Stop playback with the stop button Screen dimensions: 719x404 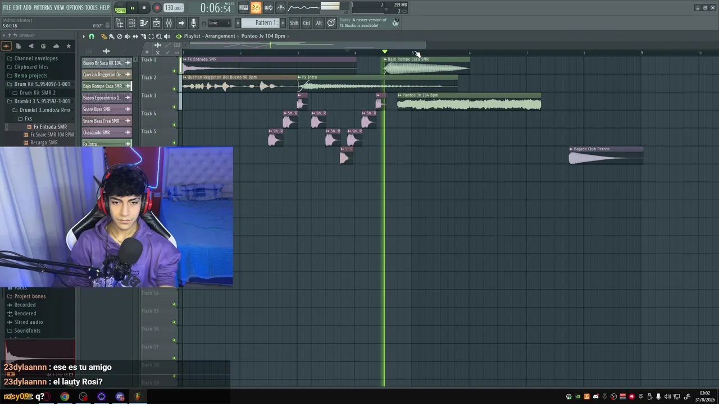click(x=144, y=8)
